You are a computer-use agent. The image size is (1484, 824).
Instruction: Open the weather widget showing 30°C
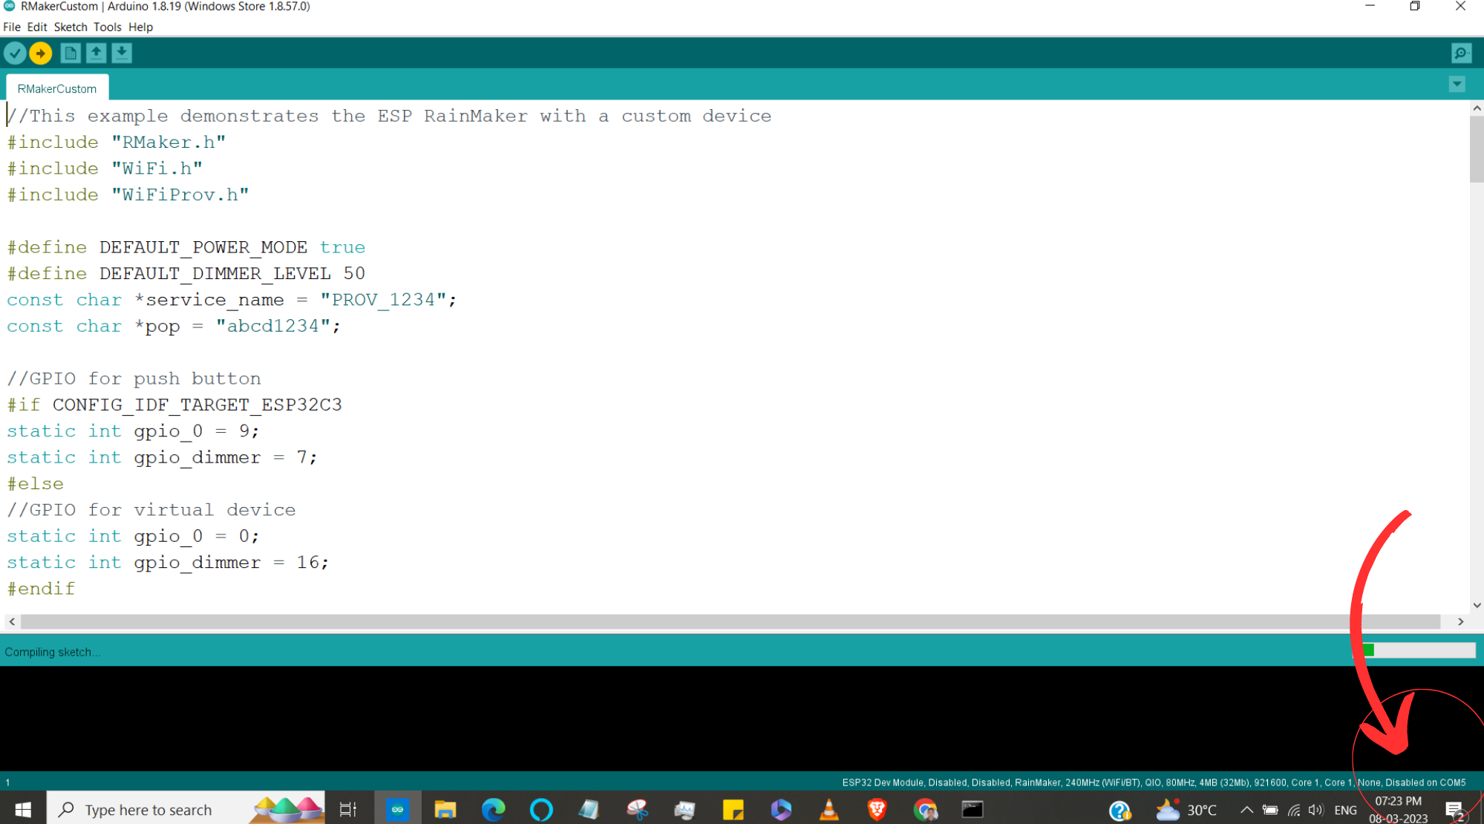coord(1186,810)
